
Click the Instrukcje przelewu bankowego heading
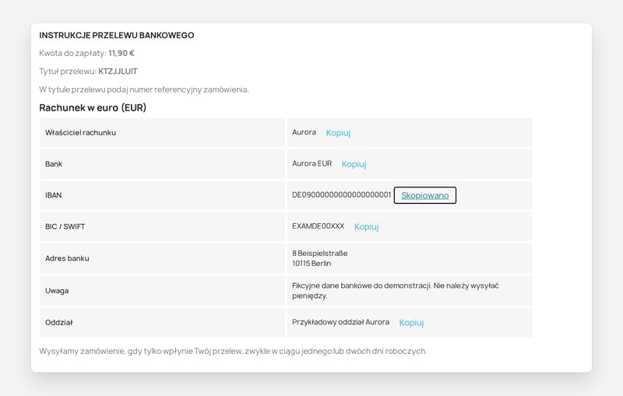pyautogui.click(x=116, y=35)
